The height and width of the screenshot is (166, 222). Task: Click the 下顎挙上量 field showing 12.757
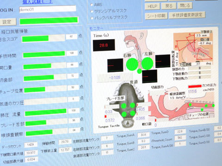click(x=65, y=150)
